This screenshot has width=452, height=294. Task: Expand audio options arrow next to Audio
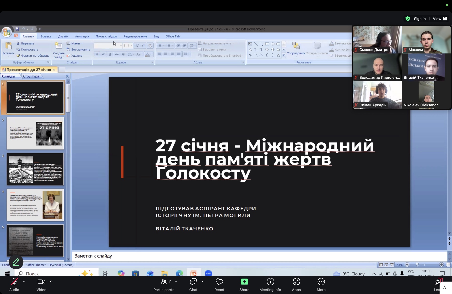(x=24, y=282)
